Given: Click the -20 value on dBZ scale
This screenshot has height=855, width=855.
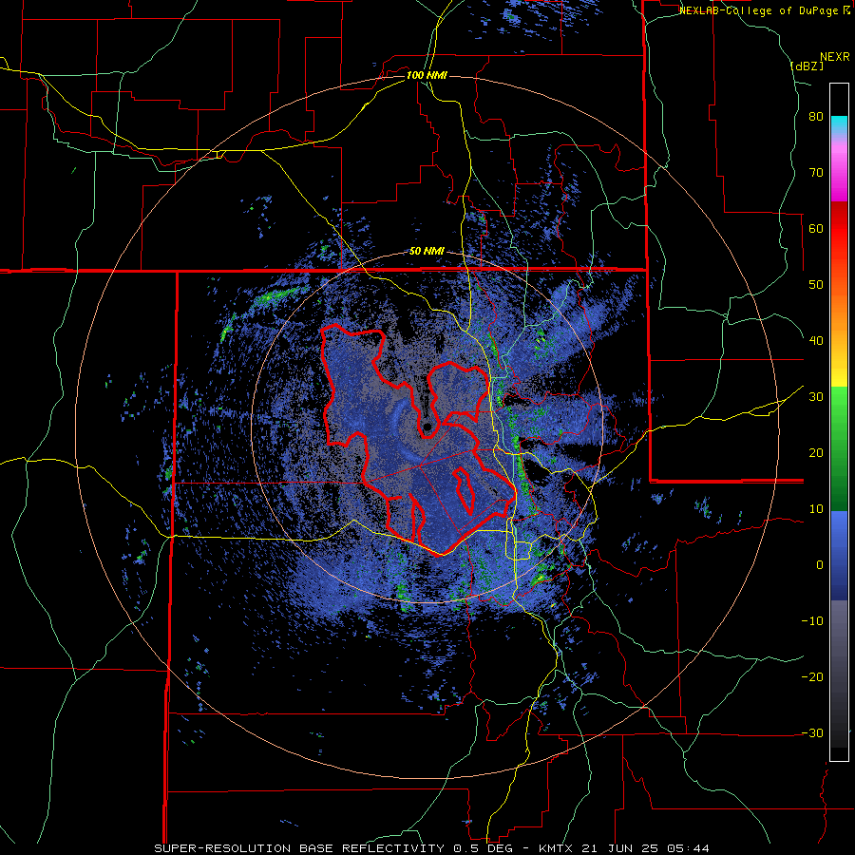Looking at the screenshot, I should [x=812, y=677].
